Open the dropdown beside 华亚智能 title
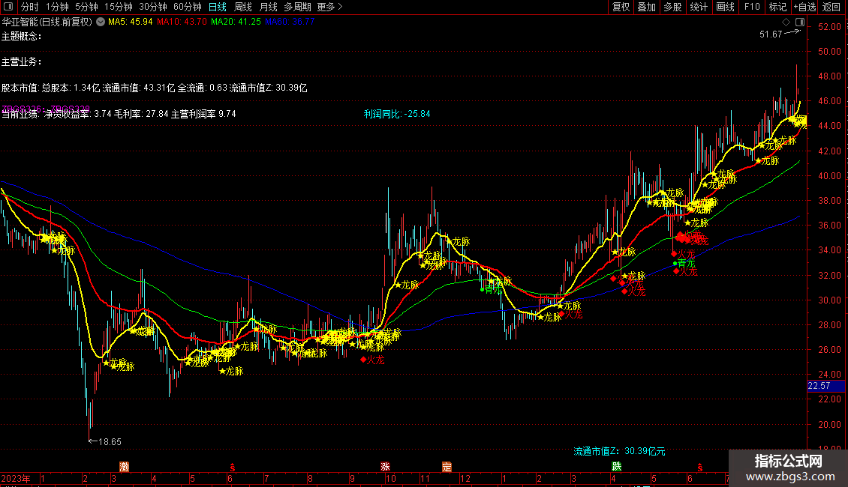Screen dimensions: 848x487 click(101, 22)
